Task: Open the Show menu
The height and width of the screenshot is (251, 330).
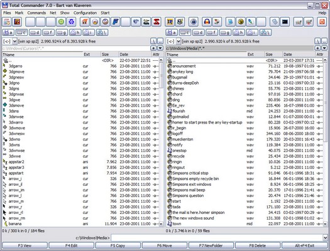Action: [x=65, y=13]
